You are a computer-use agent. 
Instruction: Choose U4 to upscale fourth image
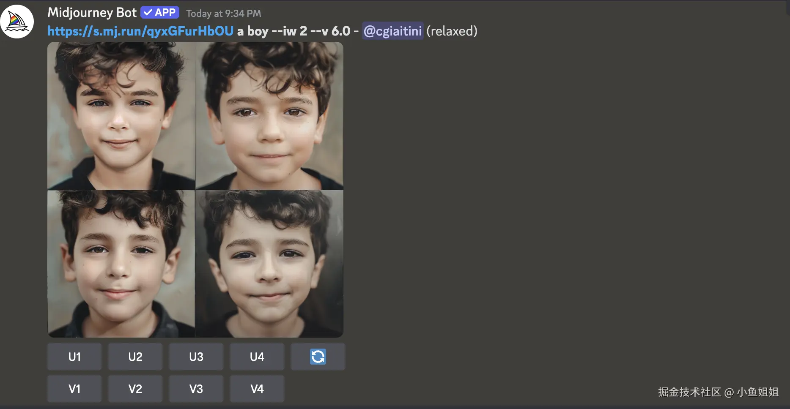[x=257, y=357]
